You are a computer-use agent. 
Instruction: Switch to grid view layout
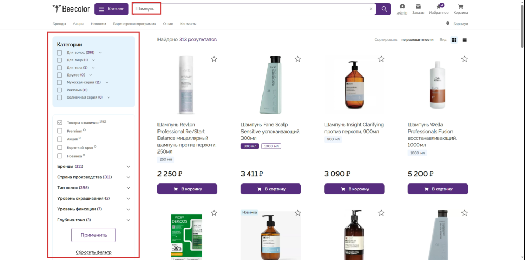[454, 40]
